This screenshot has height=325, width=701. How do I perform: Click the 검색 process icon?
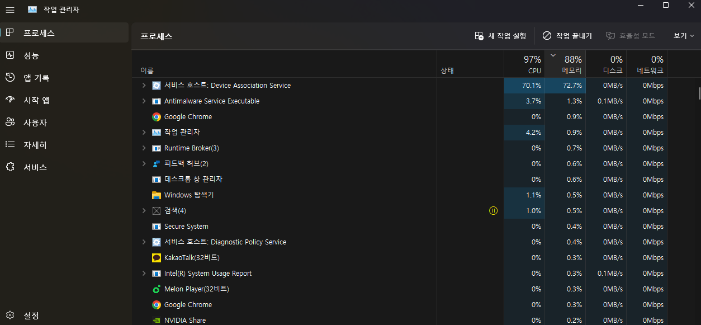tap(157, 211)
